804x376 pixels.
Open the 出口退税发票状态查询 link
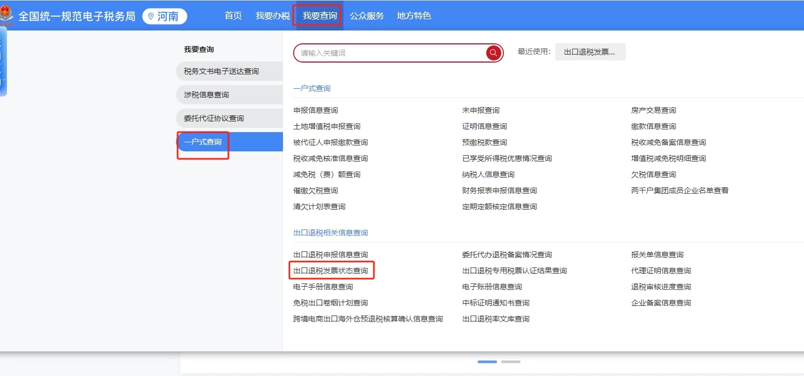(332, 271)
